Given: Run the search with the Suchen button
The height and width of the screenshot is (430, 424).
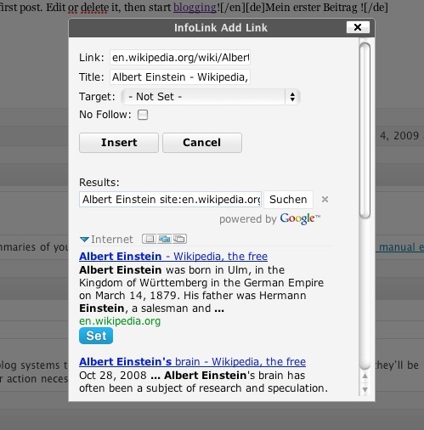Looking at the screenshot, I should [288, 200].
